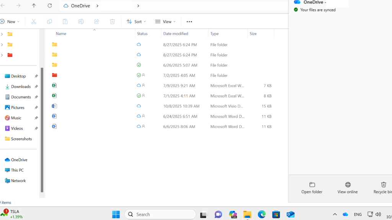Click the Paste clipboard icon
Image resolution: width=392 pixels, height=220 pixels.
(65, 22)
